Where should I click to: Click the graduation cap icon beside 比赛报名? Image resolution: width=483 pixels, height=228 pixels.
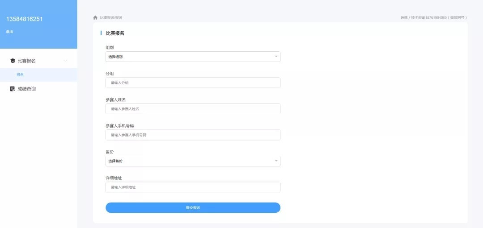13,61
